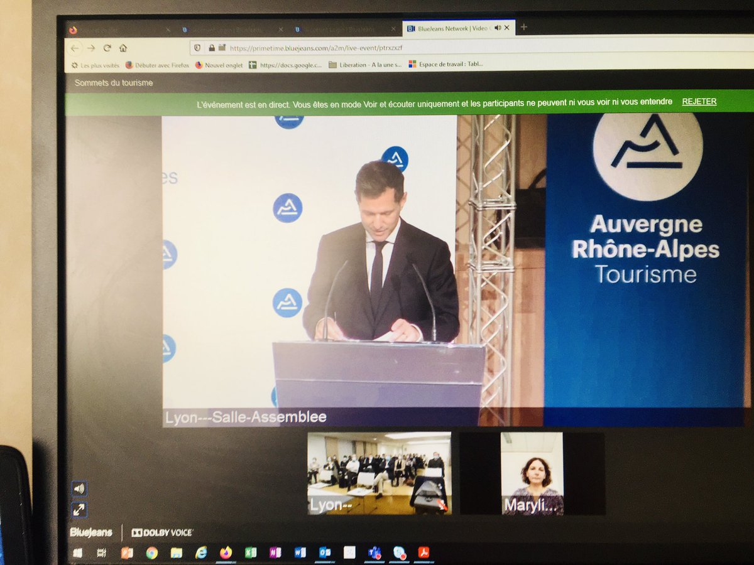The width and height of the screenshot is (754, 565).
Task: Switch to the third Account Login BlueJeans tab
Action: (344, 29)
